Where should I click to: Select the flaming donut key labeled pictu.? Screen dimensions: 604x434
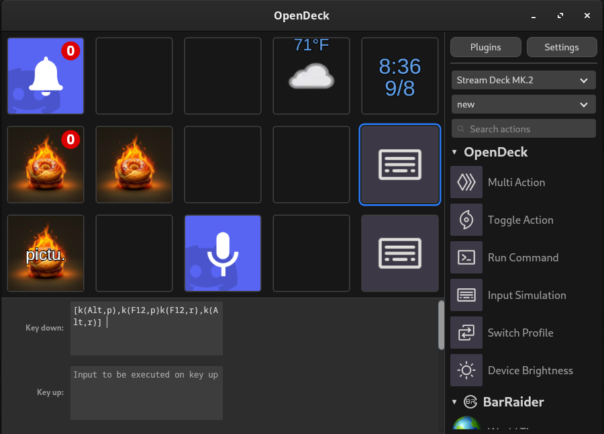[x=46, y=253]
